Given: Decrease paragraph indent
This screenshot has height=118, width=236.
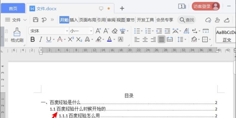Looking at the screenshot, I should [159, 31].
